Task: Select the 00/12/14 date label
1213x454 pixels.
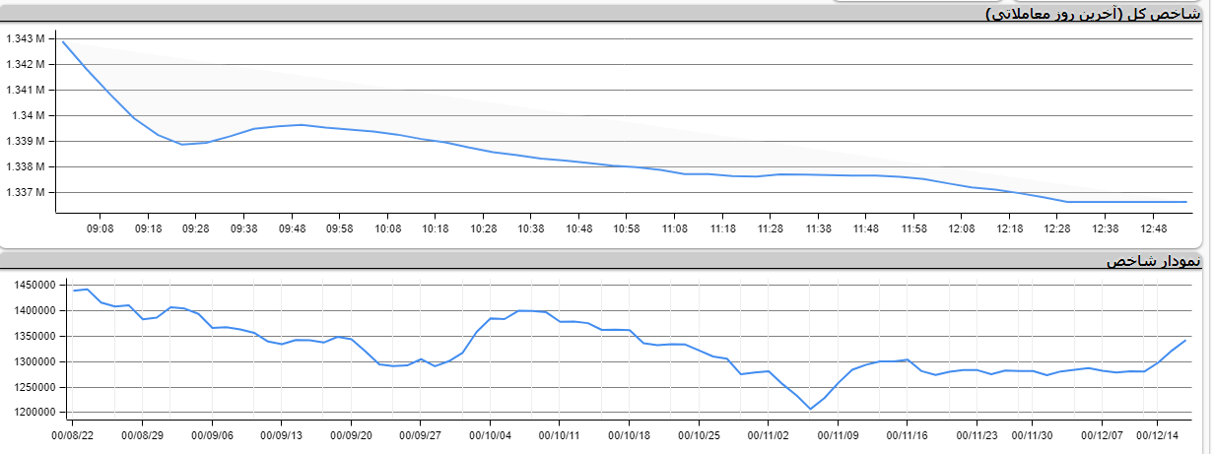Action: [x=1157, y=434]
